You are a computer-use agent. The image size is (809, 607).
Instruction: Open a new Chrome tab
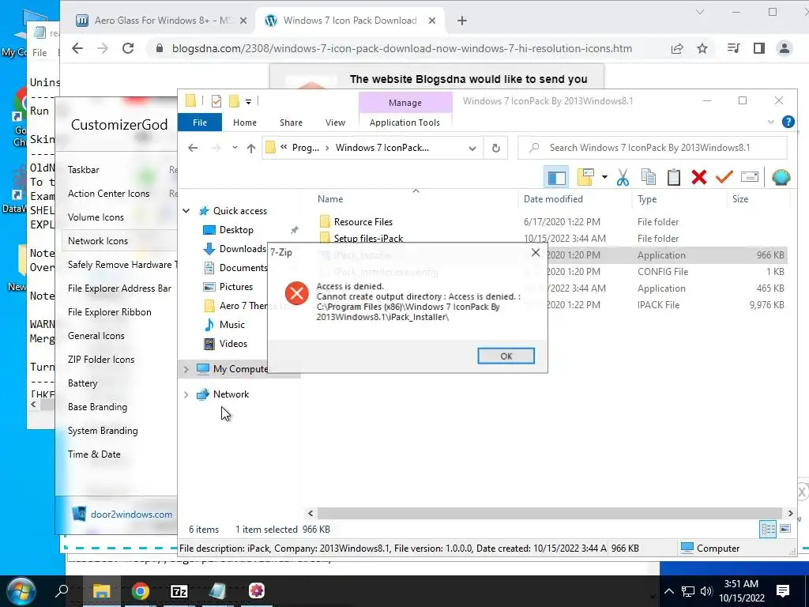coord(462,21)
